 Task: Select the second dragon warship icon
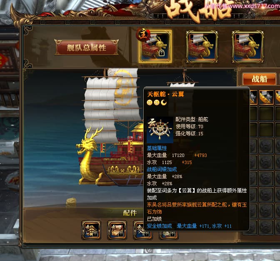(x=202, y=47)
